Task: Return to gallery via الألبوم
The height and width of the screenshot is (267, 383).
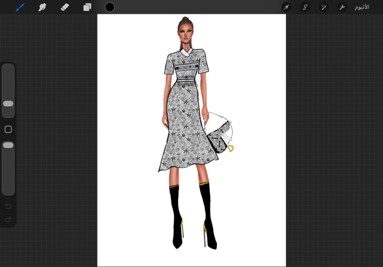Action: click(362, 7)
